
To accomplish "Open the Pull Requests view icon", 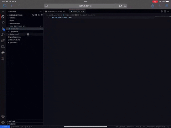I will 3,59.
